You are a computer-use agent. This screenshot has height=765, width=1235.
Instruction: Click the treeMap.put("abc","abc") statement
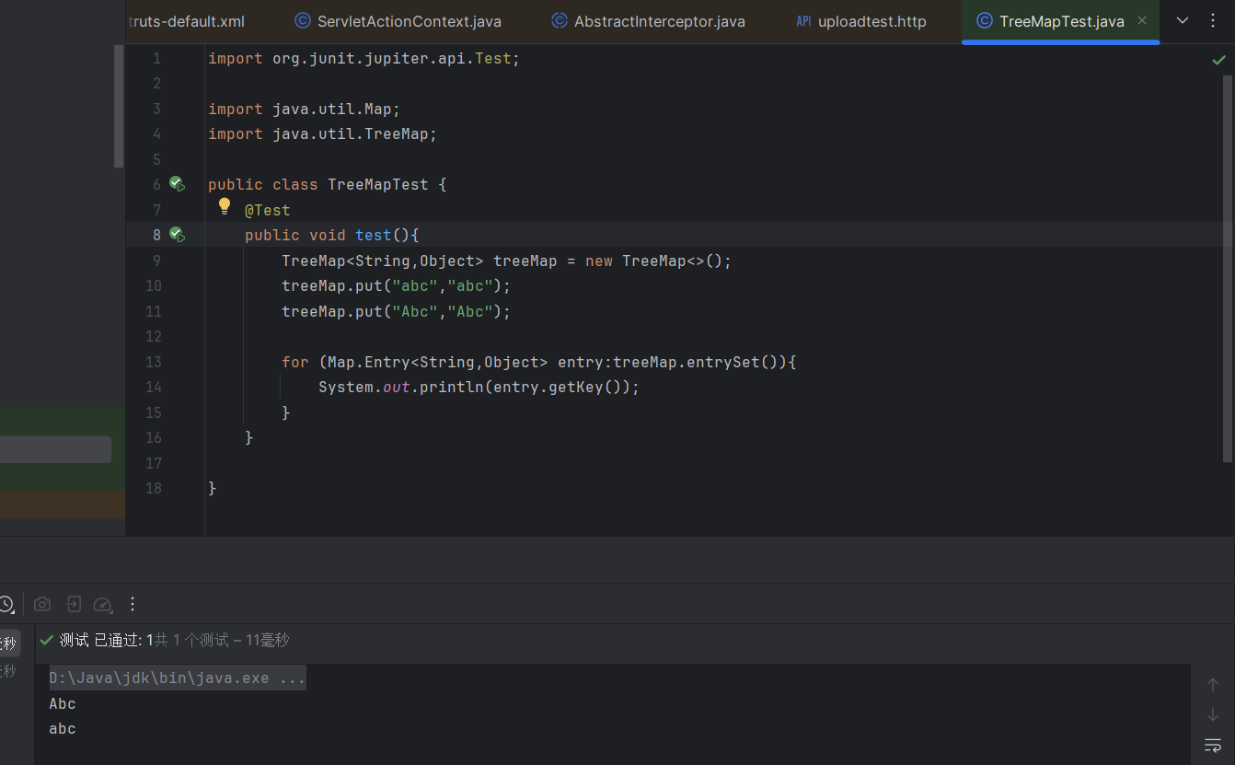[397, 285]
